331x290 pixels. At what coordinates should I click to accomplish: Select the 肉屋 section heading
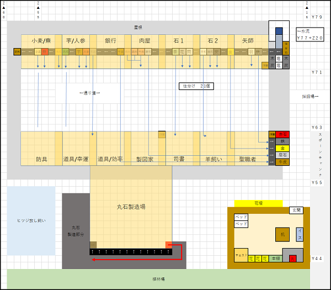pyautogui.click(x=145, y=40)
